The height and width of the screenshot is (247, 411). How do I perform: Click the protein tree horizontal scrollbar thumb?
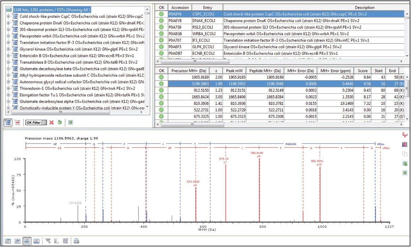pyautogui.click(x=60, y=112)
